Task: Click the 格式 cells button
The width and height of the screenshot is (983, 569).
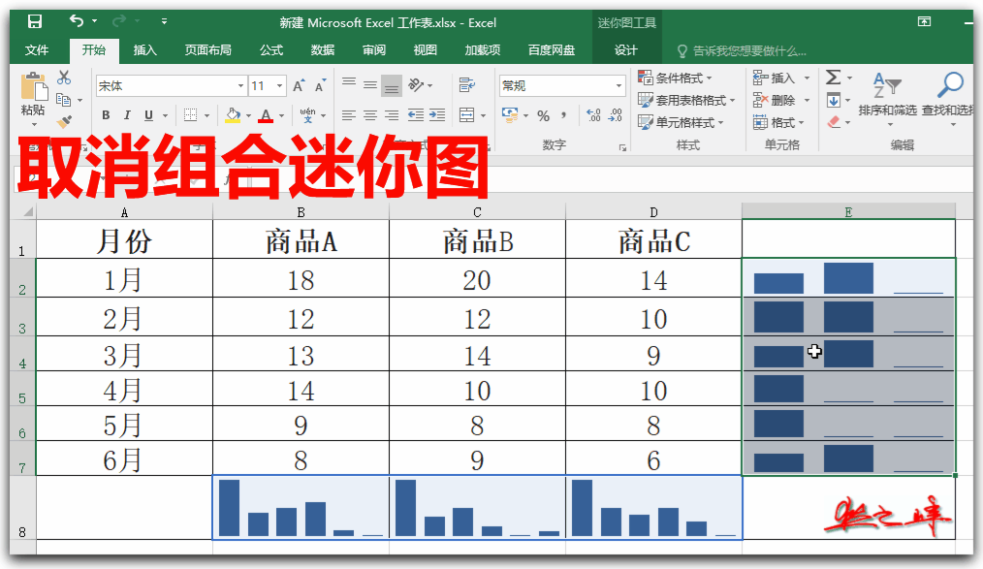Action: (x=778, y=122)
